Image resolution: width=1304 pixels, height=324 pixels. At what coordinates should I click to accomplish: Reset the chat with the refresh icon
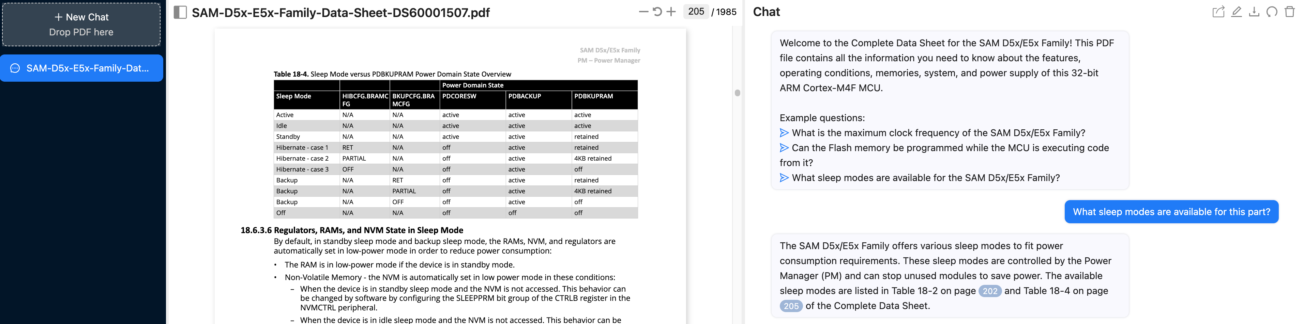click(x=1272, y=12)
